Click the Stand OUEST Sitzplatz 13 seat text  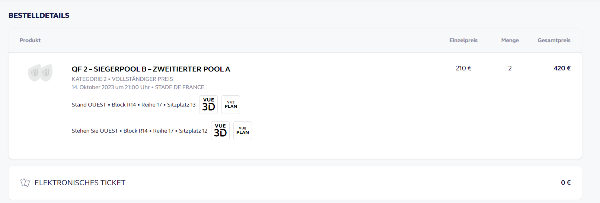pyautogui.click(x=133, y=105)
